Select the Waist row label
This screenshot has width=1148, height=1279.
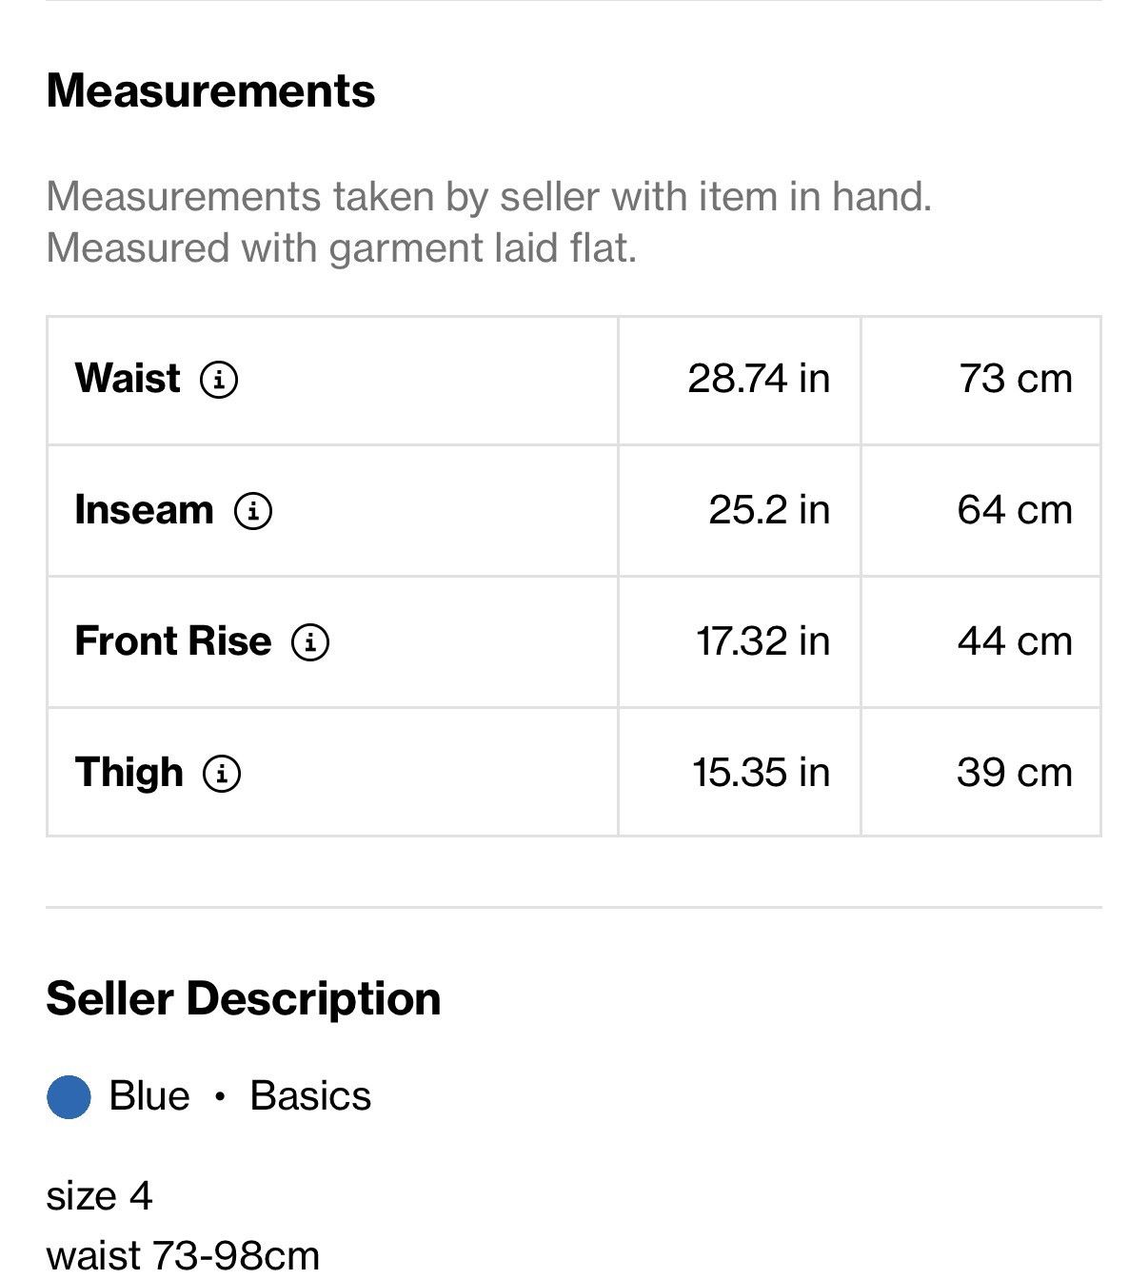pos(128,379)
